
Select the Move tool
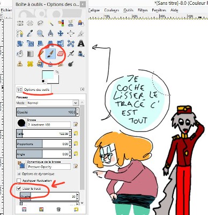pos(61,33)
